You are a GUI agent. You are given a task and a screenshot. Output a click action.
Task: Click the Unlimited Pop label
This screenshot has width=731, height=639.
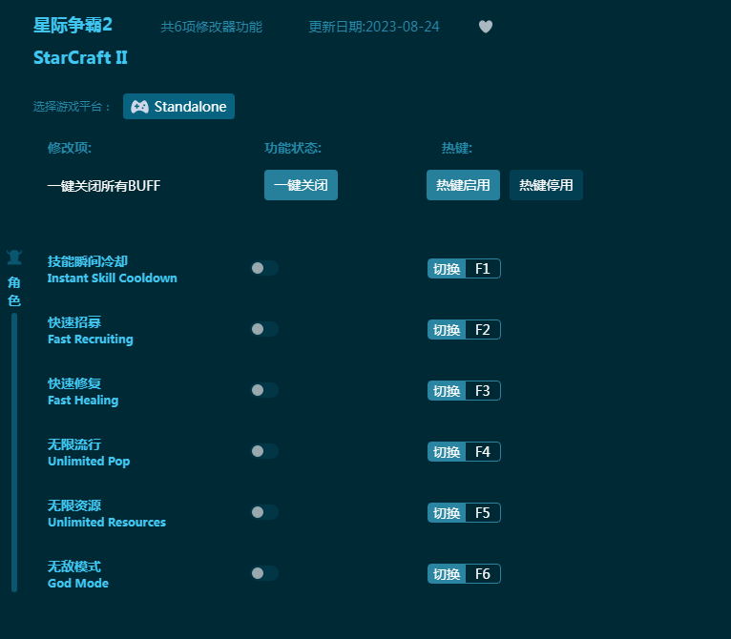pos(89,462)
